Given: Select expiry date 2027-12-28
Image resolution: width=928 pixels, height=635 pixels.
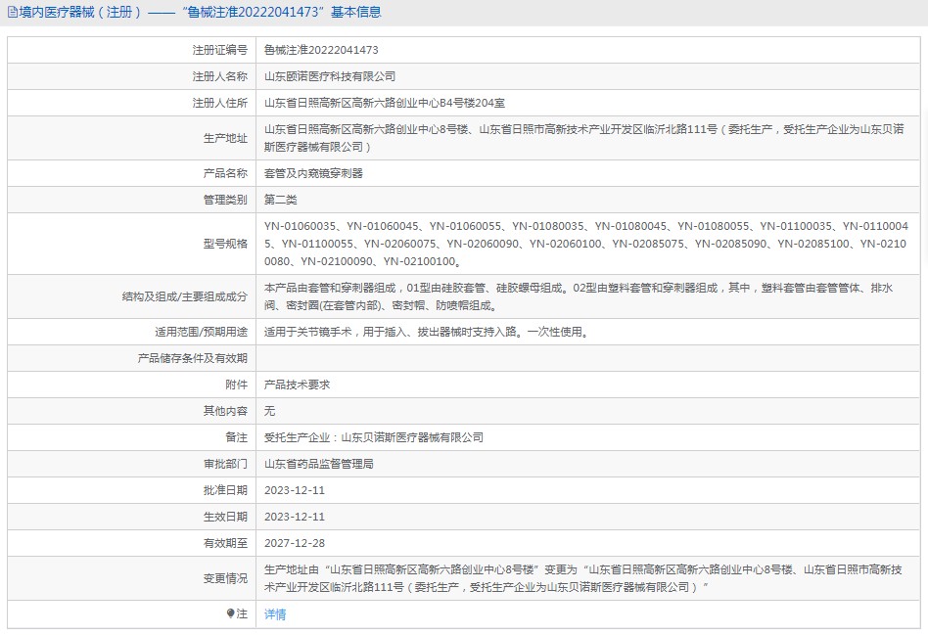Looking at the screenshot, I should point(294,543).
